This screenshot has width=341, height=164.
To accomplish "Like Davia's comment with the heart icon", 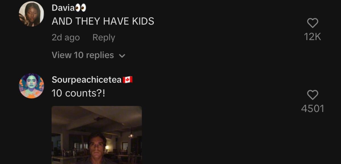I will click(313, 23).
